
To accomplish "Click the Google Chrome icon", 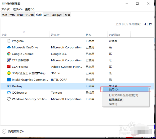I will coord(9,54).
